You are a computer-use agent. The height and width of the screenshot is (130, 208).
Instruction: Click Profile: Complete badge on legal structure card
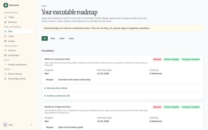point(172,107)
